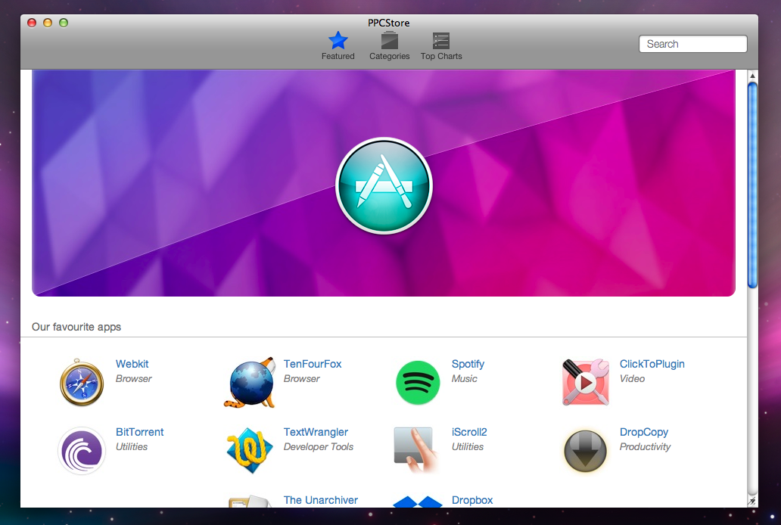Image resolution: width=781 pixels, height=525 pixels.
Task: Open the Featured tab star icon
Action: click(x=338, y=40)
